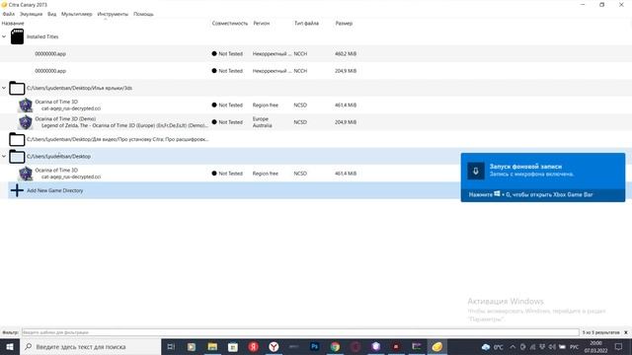Open red Yandex icon on taskbar
Image resolution: width=632 pixels, height=355 pixels.
coord(253,346)
